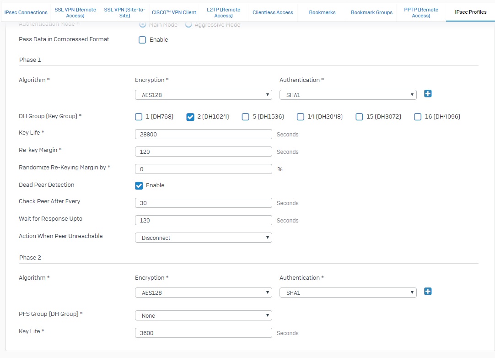Open the PFS Group (DH Group) dropdown
495x358 pixels.
(204, 315)
